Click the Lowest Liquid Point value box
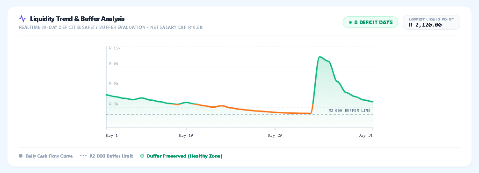Viewport: 479px width, 173px height. [x=431, y=22]
